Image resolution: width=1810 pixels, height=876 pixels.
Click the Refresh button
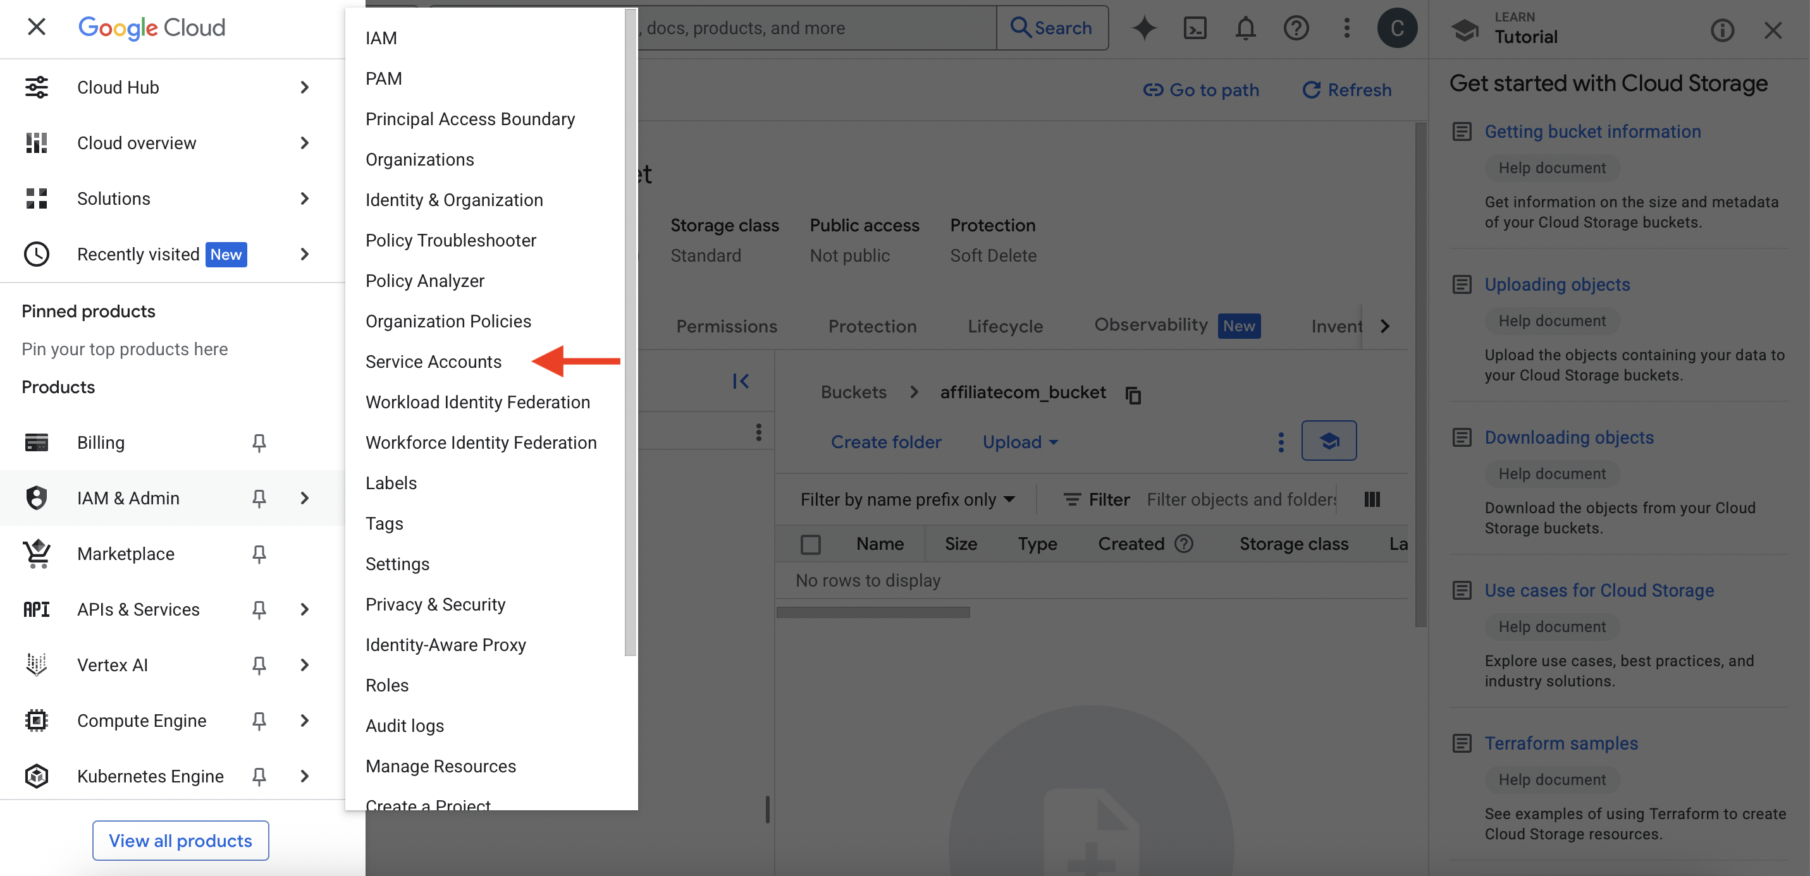(x=1346, y=90)
